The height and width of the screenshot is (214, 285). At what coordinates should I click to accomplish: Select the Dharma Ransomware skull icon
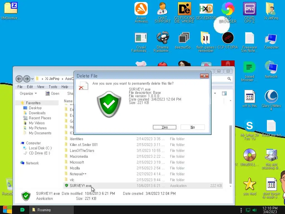coord(163,42)
